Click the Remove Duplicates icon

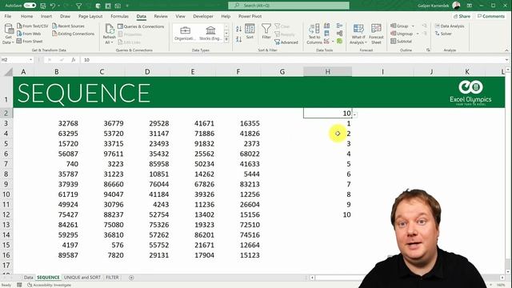(x=327, y=34)
